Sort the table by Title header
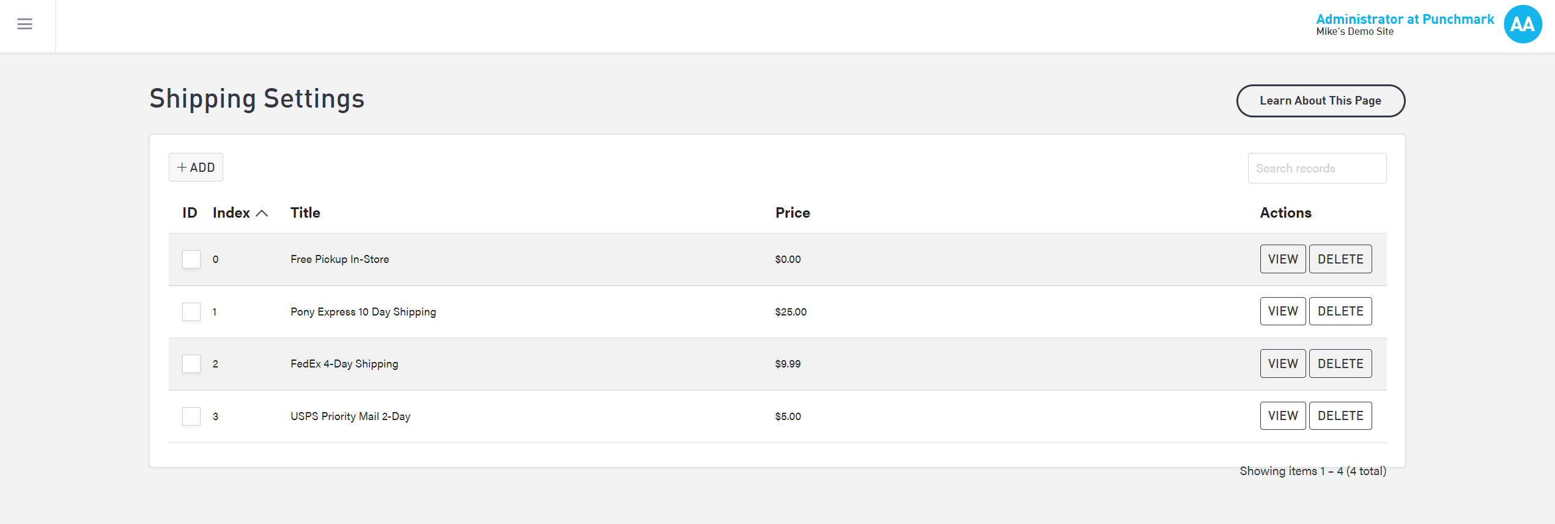The height and width of the screenshot is (524, 1555). point(305,213)
